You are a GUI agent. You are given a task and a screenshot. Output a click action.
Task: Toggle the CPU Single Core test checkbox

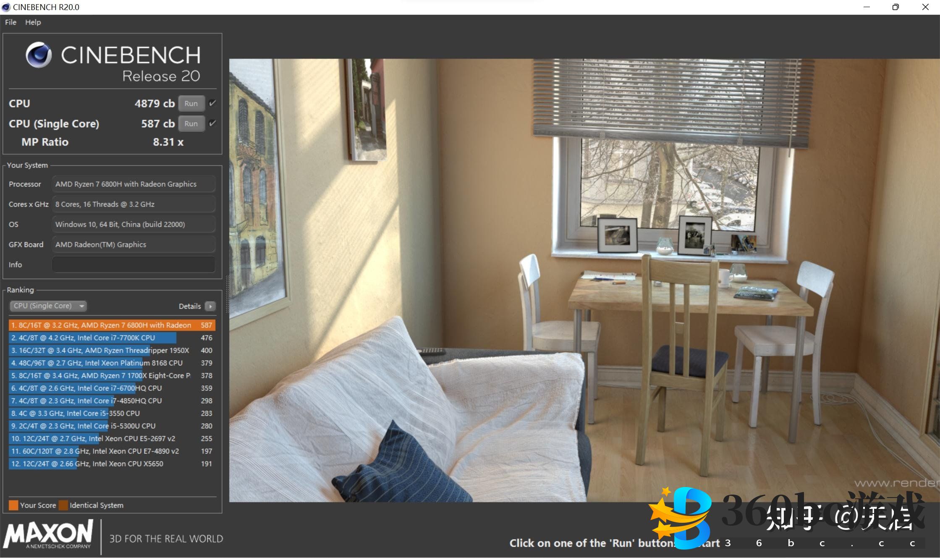[x=212, y=123]
